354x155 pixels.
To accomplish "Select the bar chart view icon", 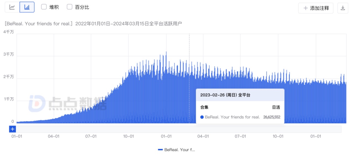I will coord(27,7).
